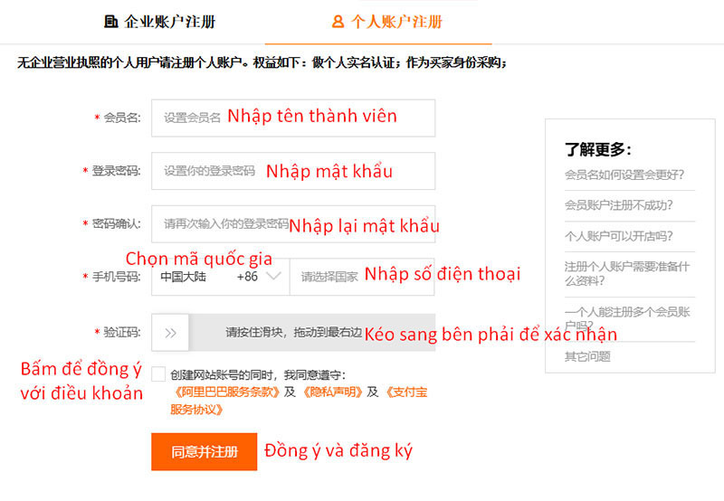Tick the agreement checkbox for terms
Viewport: 724px width, 501px height.
[158, 373]
